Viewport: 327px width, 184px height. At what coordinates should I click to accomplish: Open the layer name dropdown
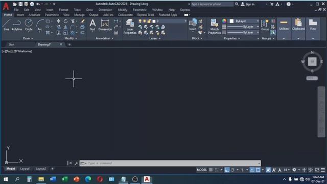point(185,21)
